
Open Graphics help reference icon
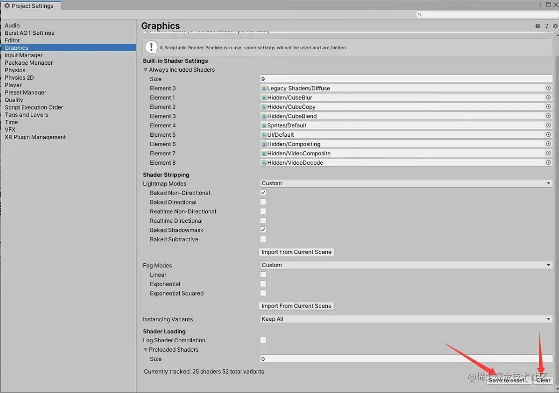(x=538, y=26)
